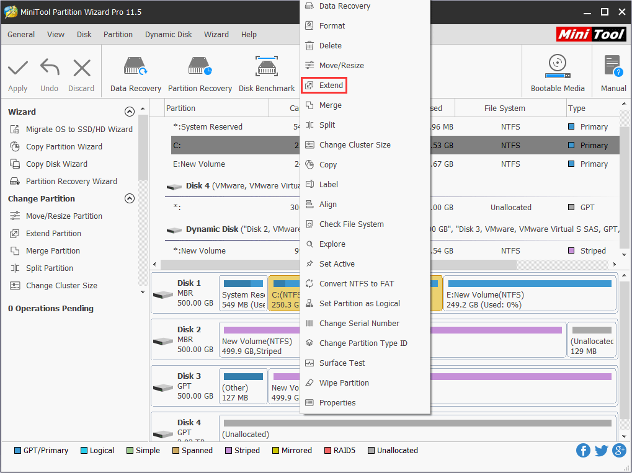Choose Copy in context menu
The width and height of the screenshot is (632, 473).
365,164
